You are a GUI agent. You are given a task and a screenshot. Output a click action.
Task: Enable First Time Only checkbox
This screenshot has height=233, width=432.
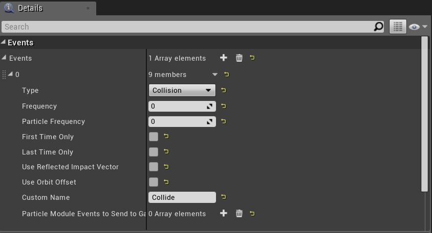[154, 137]
